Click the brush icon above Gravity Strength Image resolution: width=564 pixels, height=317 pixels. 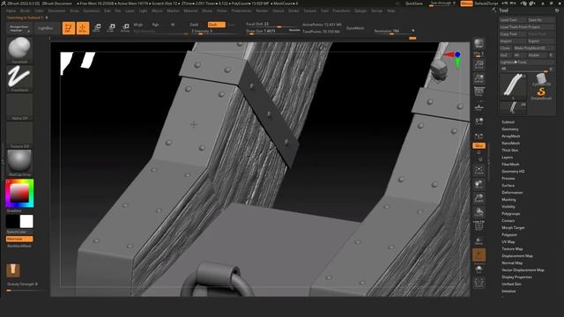point(13,270)
